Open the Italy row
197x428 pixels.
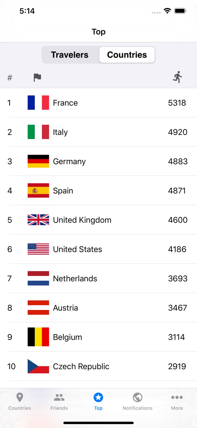pyautogui.click(x=98, y=132)
